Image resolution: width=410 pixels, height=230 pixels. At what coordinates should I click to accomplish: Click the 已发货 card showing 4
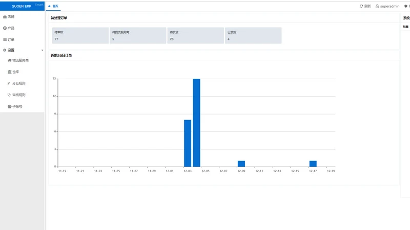pyautogui.click(x=253, y=35)
